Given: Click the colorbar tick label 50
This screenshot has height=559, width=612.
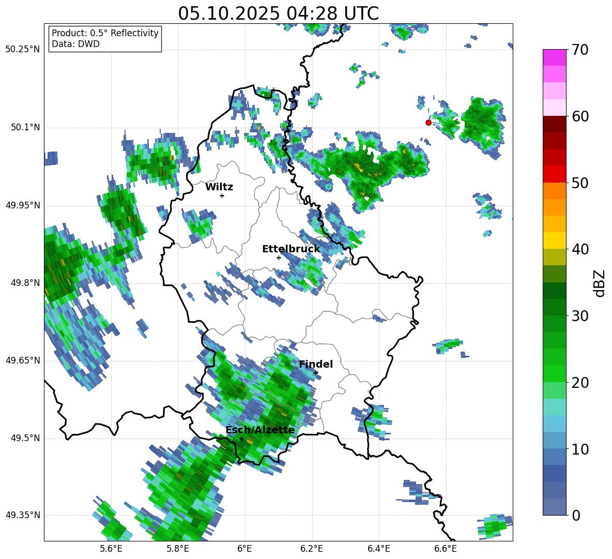Looking at the screenshot, I should point(580,183).
